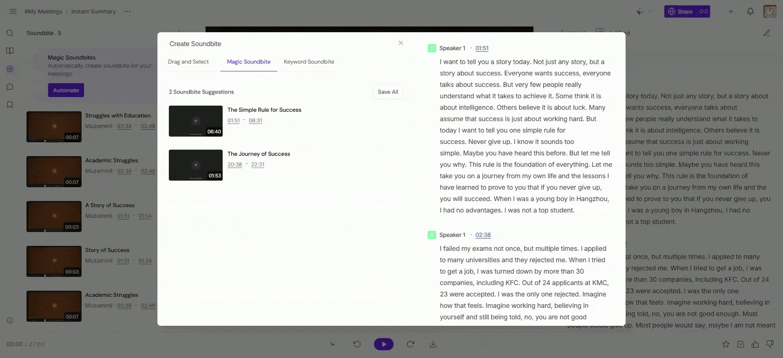The width and height of the screenshot is (783, 358).
Task: Click the language flag dropdown in header
Action: point(644,11)
